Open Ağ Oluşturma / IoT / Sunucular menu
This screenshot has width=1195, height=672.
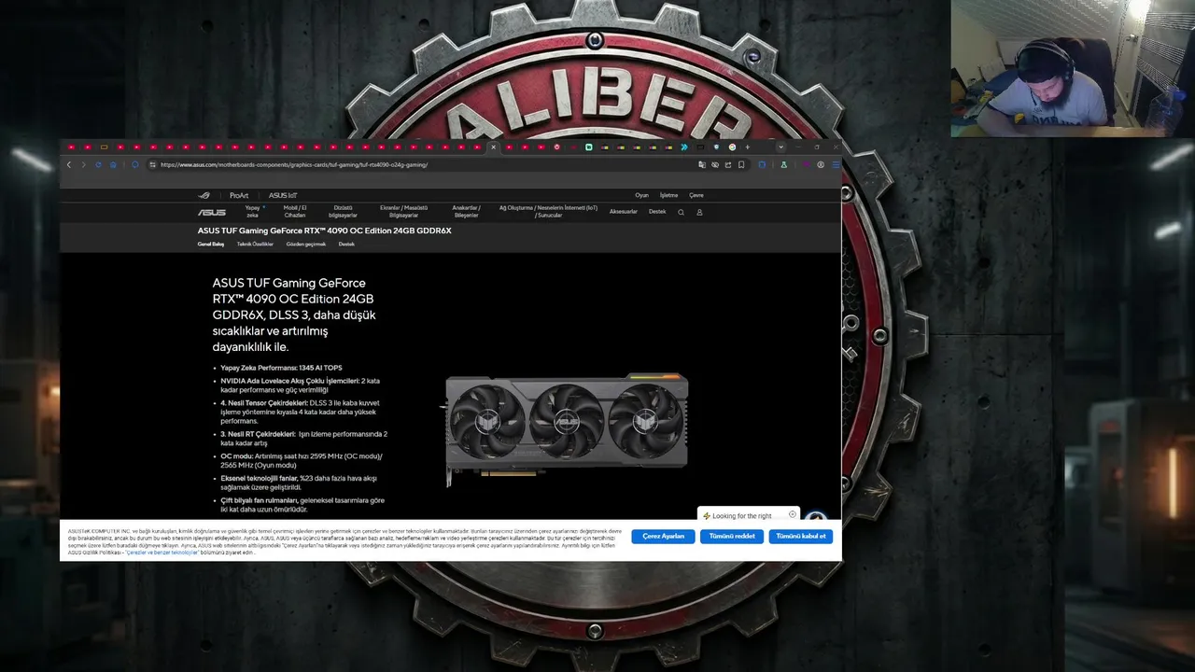click(548, 211)
